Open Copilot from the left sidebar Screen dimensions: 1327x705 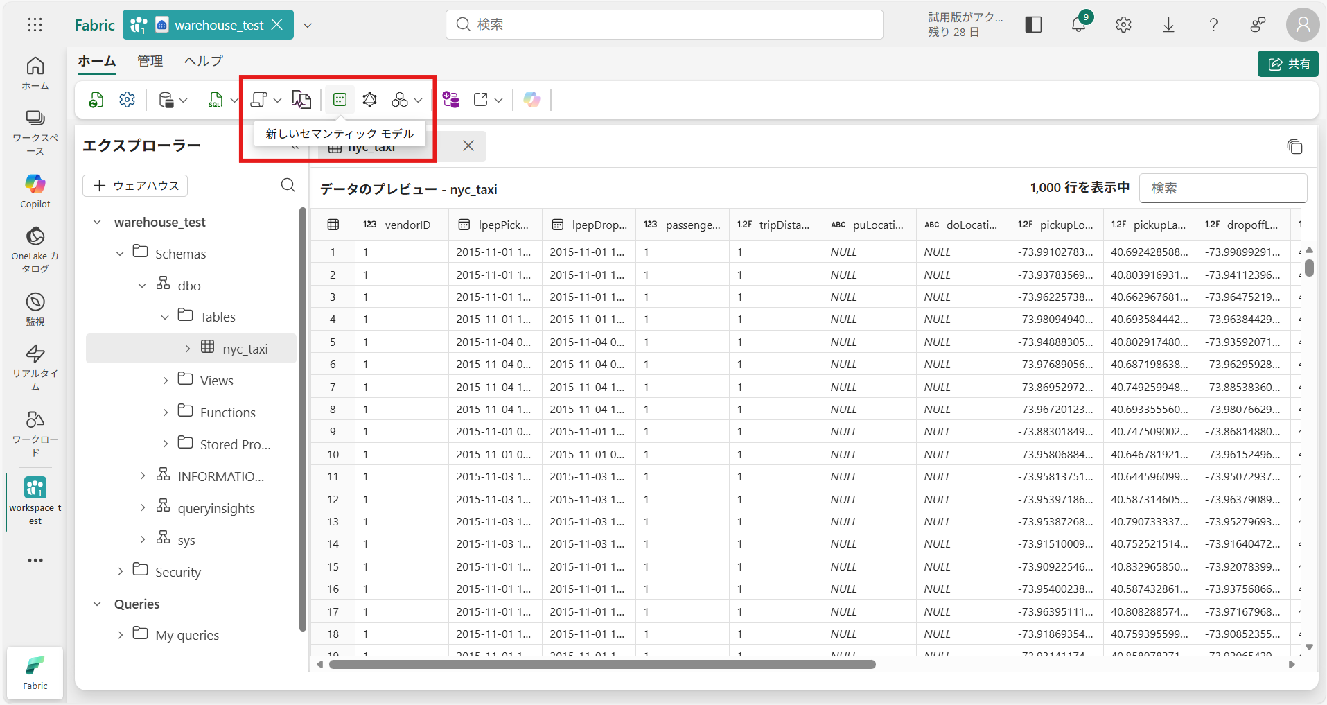(x=35, y=190)
